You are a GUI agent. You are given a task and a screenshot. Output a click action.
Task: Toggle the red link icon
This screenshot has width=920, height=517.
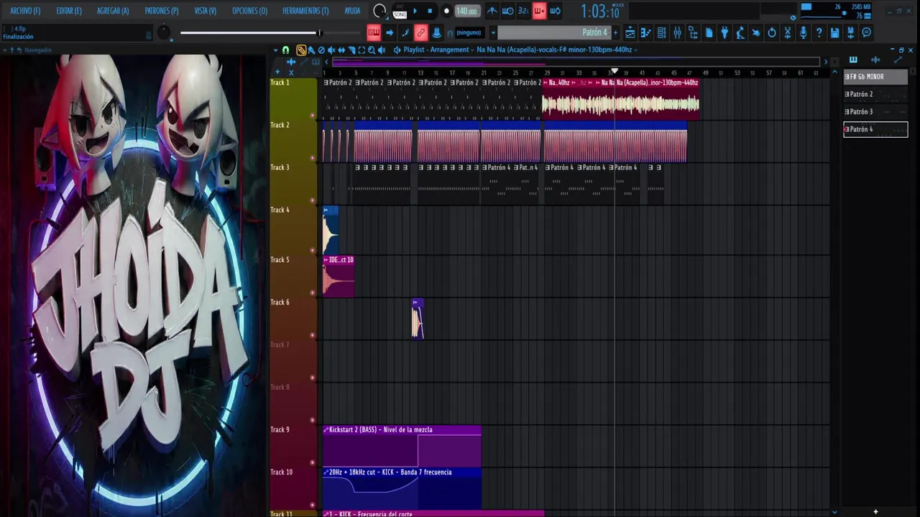click(421, 32)
